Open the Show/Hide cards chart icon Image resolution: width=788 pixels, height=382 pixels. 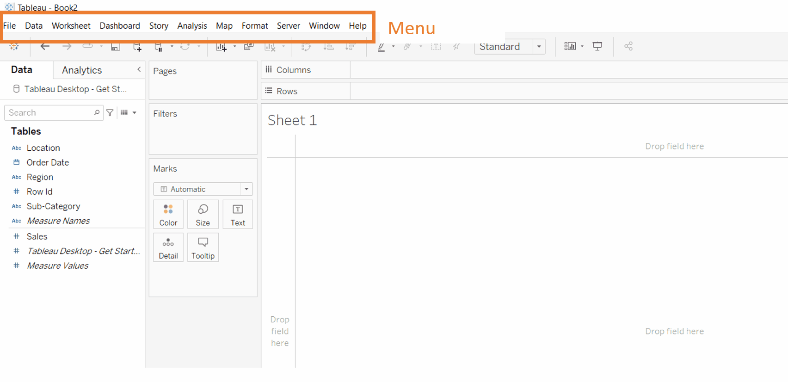click(x=570, y=46)
